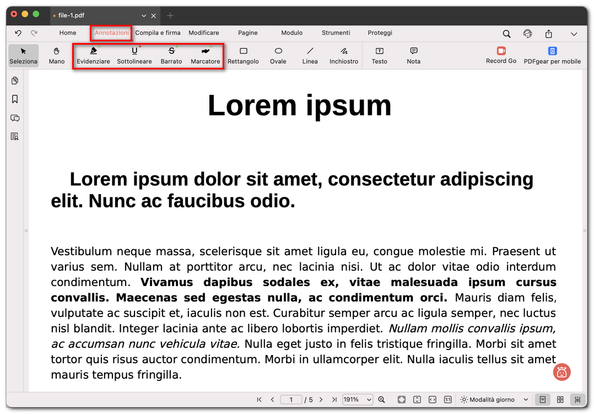This screenshot has width=594, height=414.
Task: Expand the file-1.pdf tab dropdown arrow
Action: (x=144, y=15)
